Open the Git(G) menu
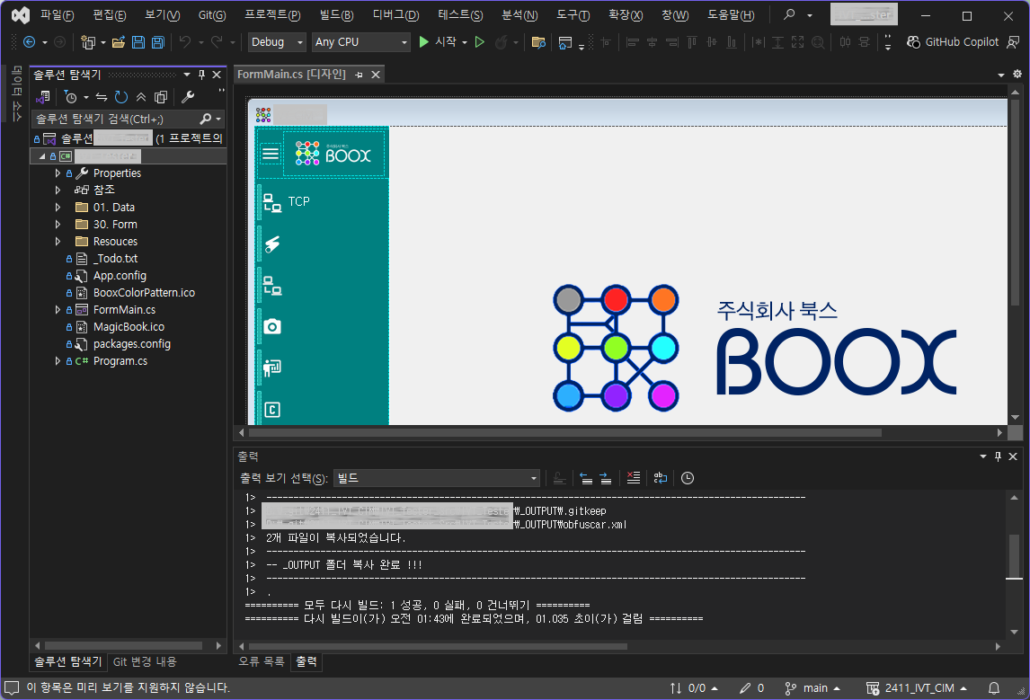This screenshot has height=700, width=1030. [211, 15]
